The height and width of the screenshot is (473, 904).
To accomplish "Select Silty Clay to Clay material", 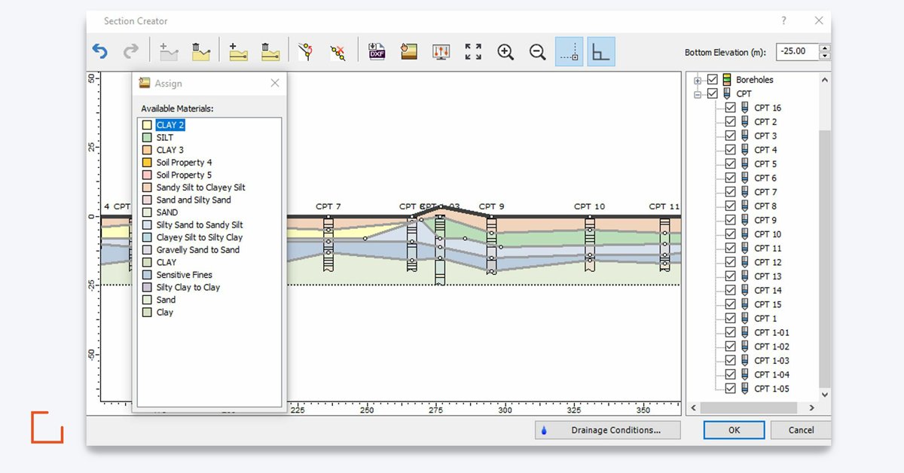I will tap(188, 287).
